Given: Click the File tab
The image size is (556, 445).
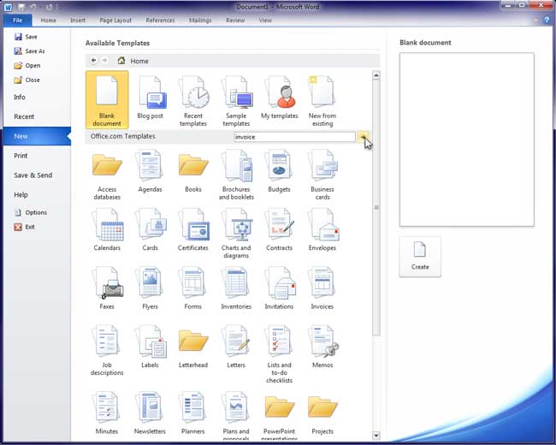Looking at the screenshot, I should coord(18,21).
